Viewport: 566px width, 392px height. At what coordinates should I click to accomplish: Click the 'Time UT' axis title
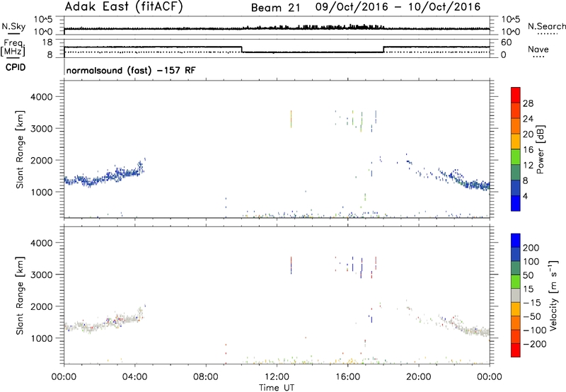[x=277, y=388]
